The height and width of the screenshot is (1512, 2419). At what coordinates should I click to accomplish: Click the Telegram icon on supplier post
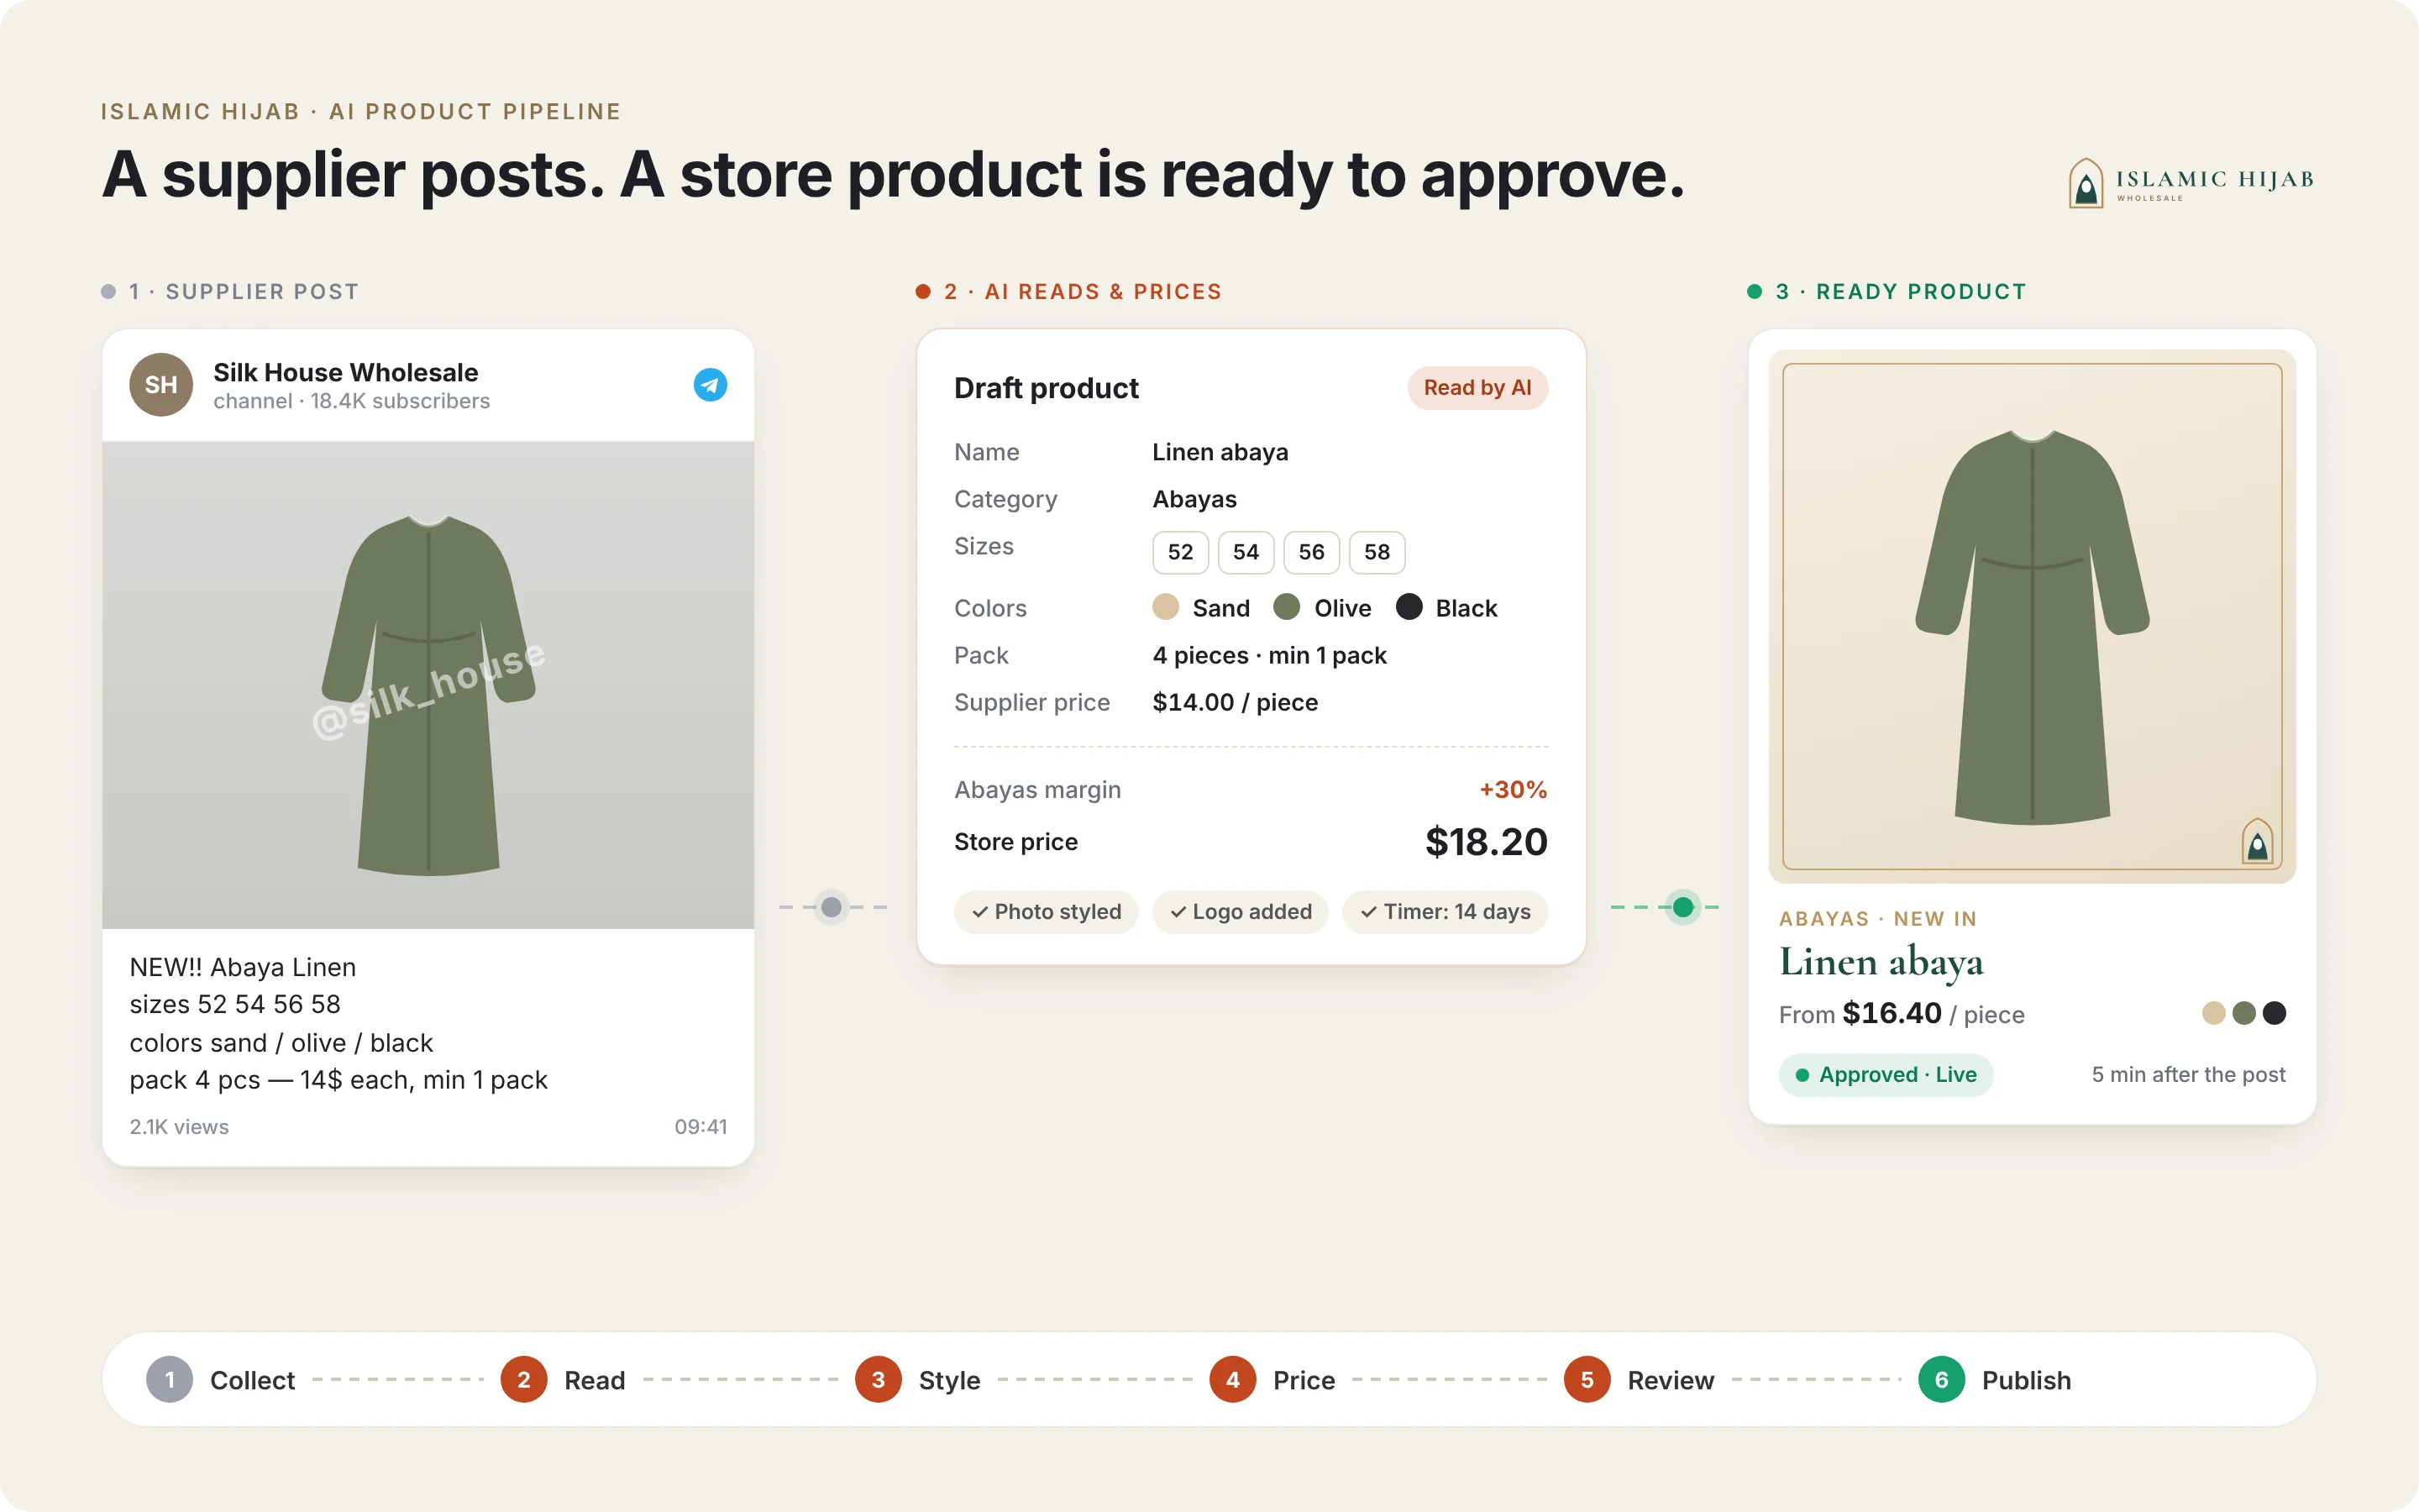coord(710,385)
